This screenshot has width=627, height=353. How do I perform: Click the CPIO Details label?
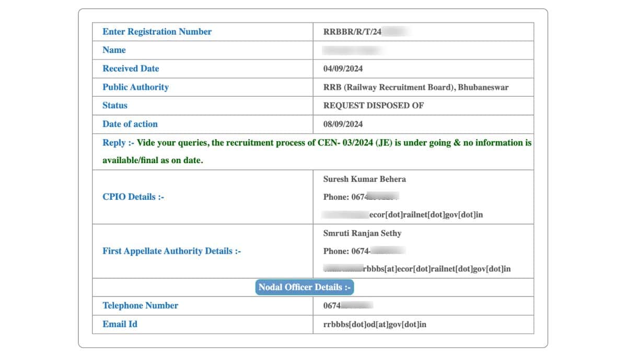tap(133, 197)
